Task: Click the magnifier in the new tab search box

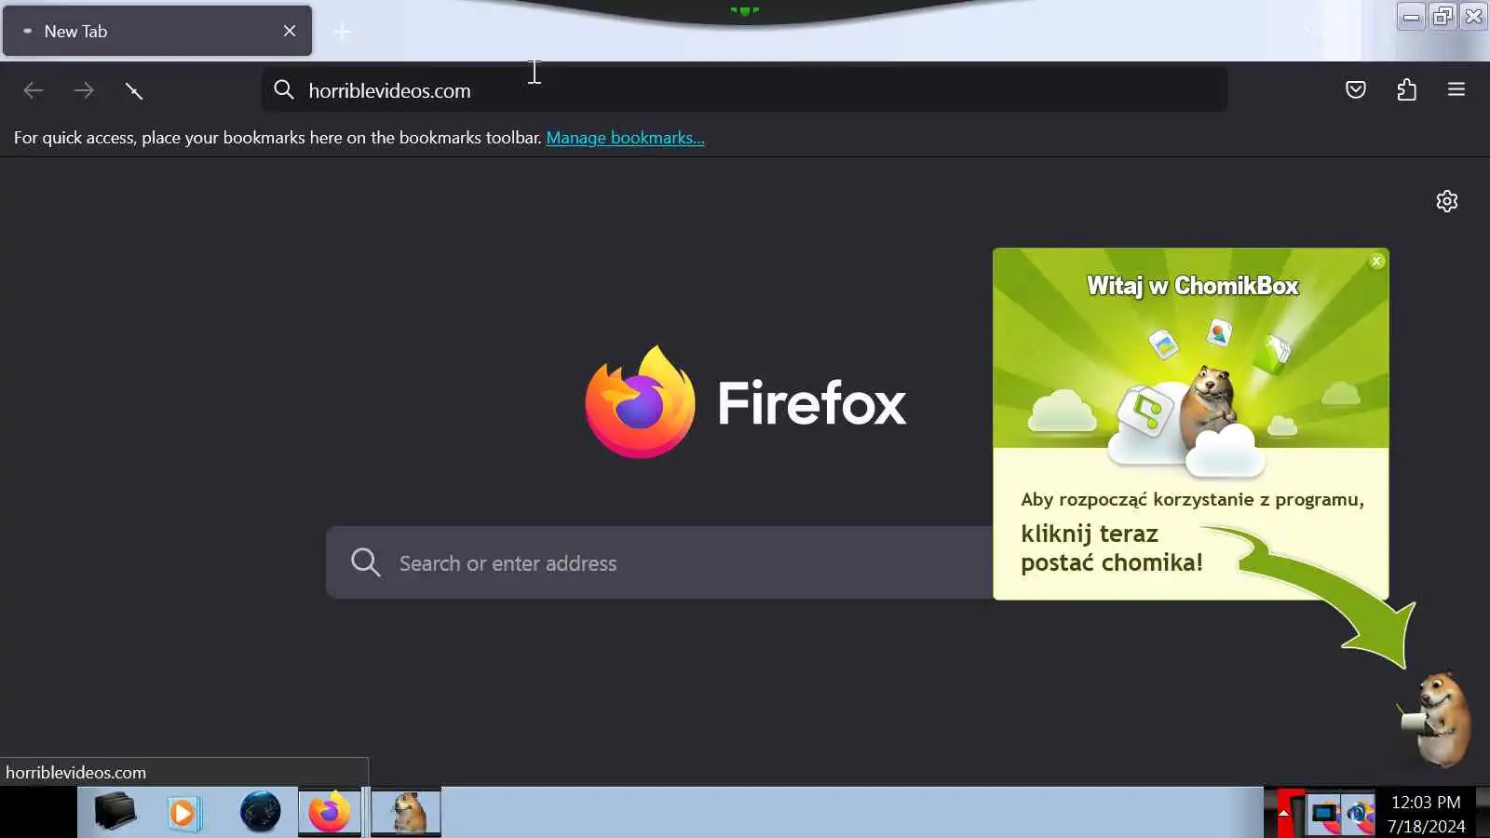Action: (x=365, y=562)
